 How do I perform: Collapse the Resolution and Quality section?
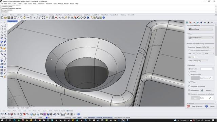[187, 44]
